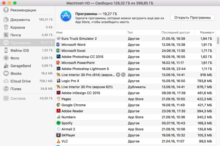This screenshot has width=220, height=146.
Task: Select the Adobe Reader row name
Action: click(72, 111)
